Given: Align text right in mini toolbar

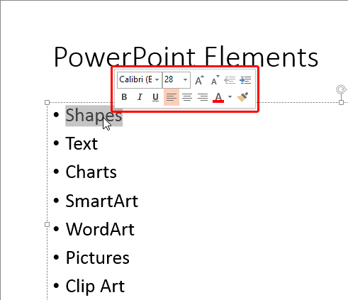Looking at the screenshot, I should point(203,97).
